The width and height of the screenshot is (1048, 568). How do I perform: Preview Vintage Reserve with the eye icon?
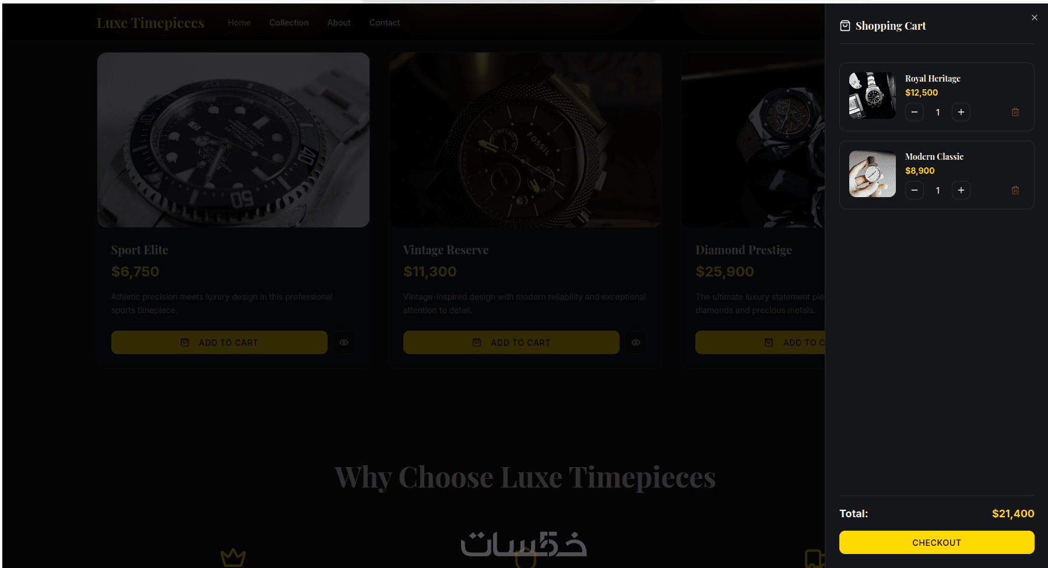coord(636,342)
